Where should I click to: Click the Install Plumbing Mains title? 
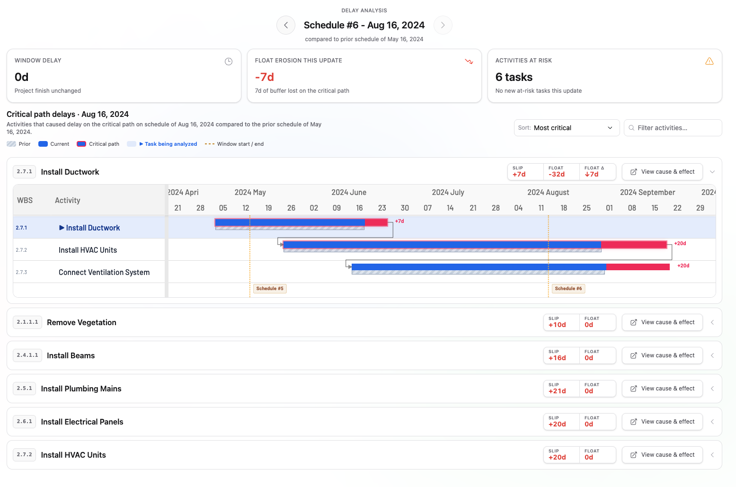81,389
